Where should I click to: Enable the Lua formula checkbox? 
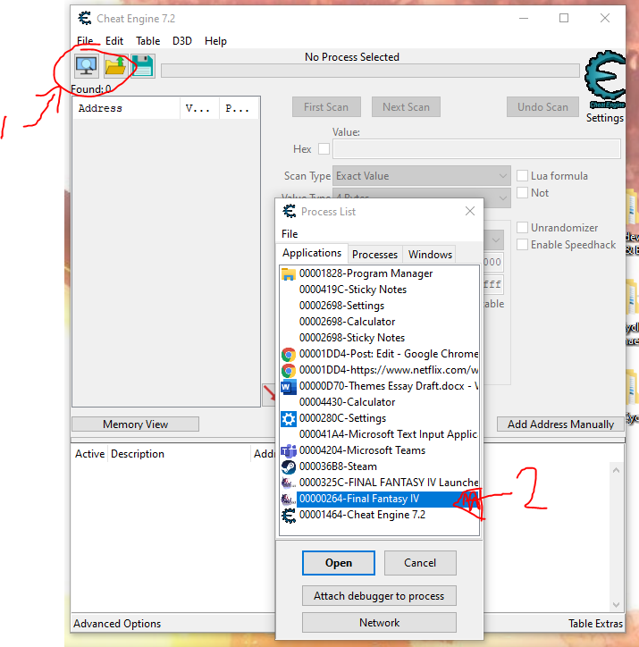tap(522, 175)
